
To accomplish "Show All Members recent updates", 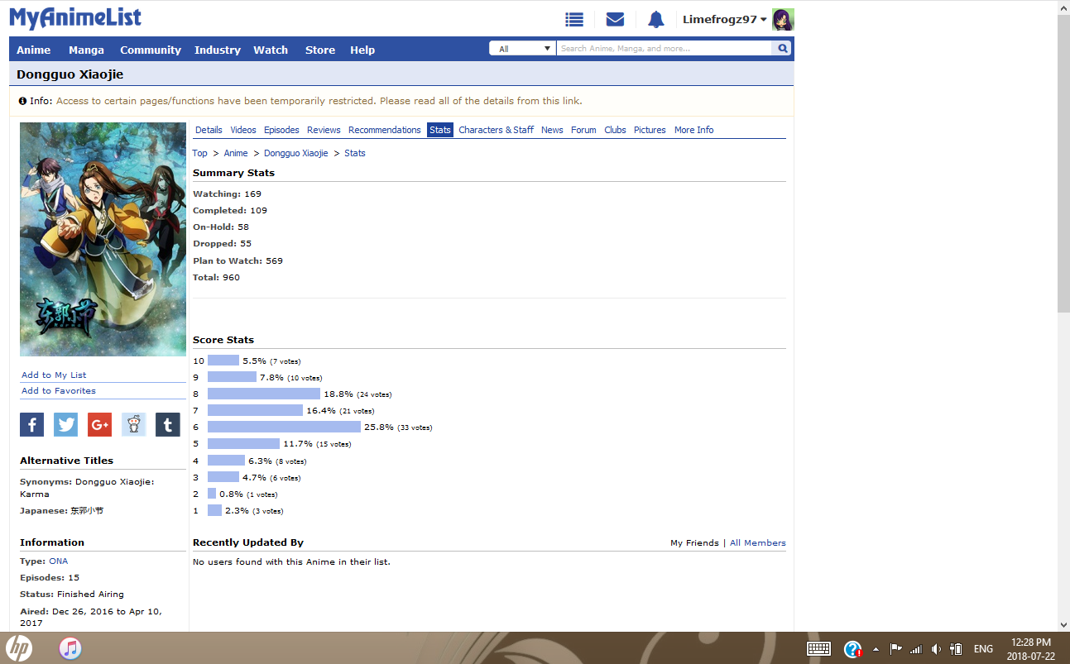I will [x=758, y=543].
